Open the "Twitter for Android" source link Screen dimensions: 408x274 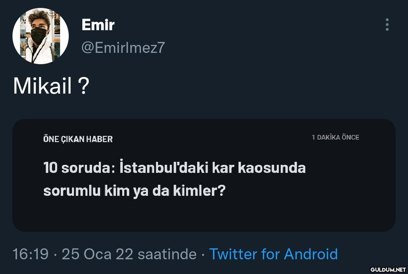click(273, 254)
